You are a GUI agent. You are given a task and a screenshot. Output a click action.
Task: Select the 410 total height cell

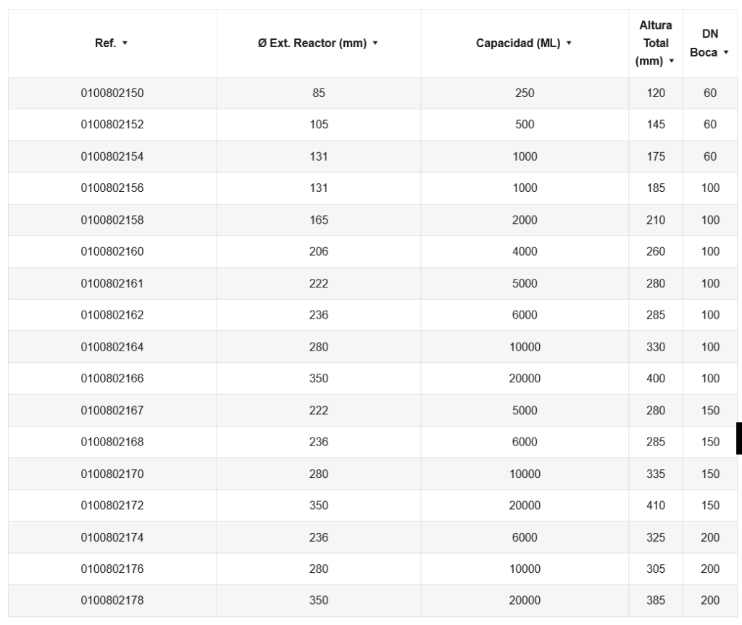pyautogui.click(x=655, y=506)
